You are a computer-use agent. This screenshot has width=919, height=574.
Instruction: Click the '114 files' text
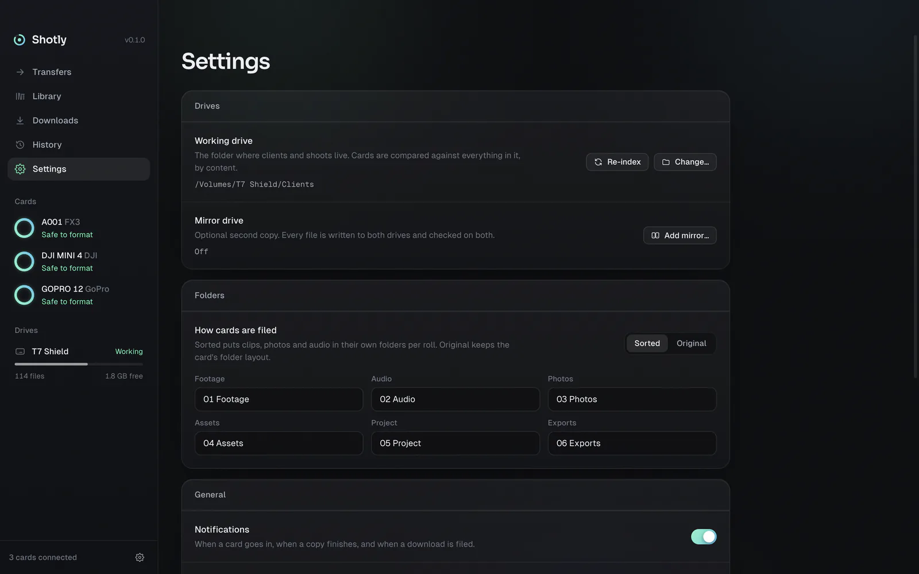pos(30,376)
